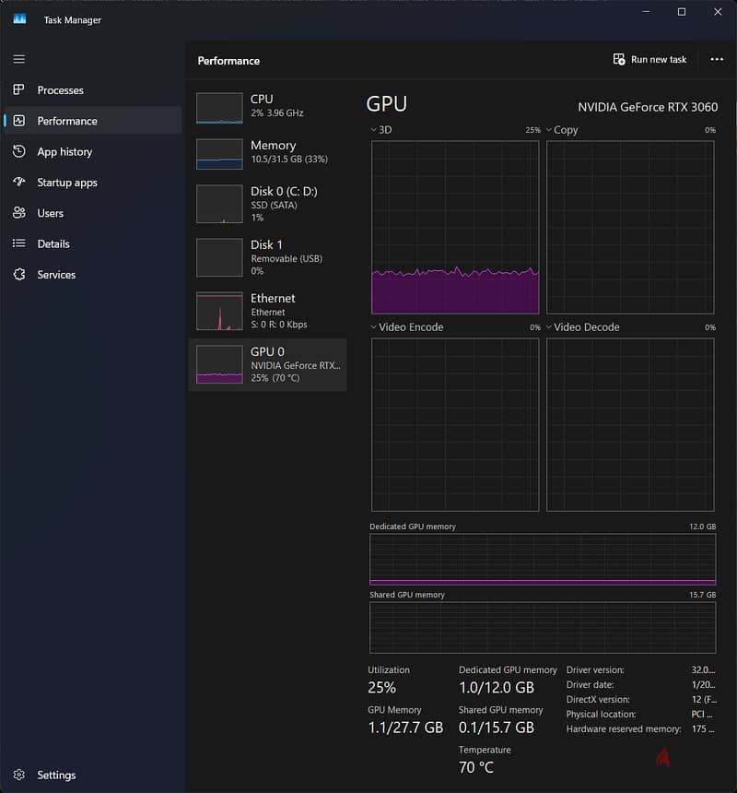Click the Services puzzle icon
Viewport: 737px width, 793px height.
[x=19, y=275]
